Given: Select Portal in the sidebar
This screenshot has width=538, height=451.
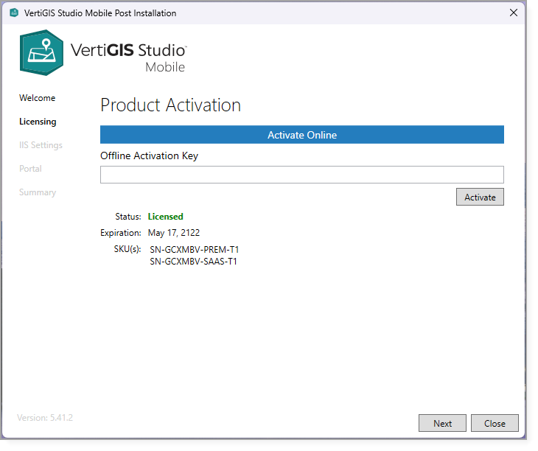Looking at the screenshot, I should [x=30, y=169].
